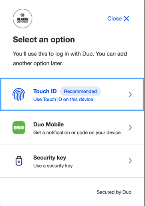Expand the Security key chevron arrow

click(x=130, y=161)
